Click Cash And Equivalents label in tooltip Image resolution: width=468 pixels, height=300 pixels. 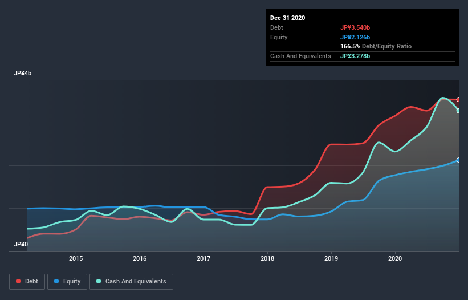(300, 56)
